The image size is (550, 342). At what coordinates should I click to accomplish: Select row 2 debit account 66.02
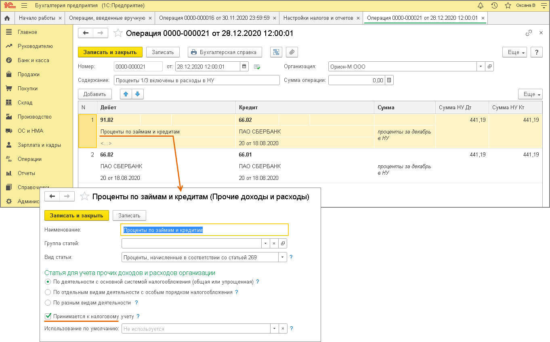pos(107,155)
